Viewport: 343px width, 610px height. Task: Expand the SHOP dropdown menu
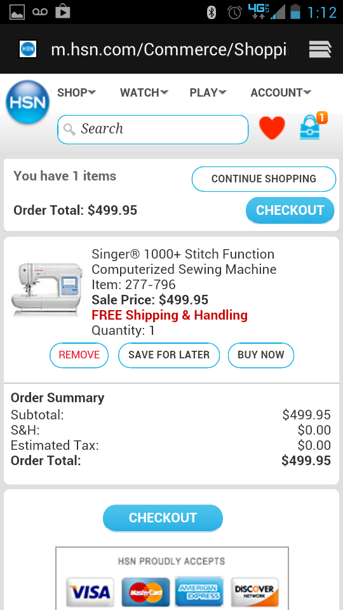[76, 93]
